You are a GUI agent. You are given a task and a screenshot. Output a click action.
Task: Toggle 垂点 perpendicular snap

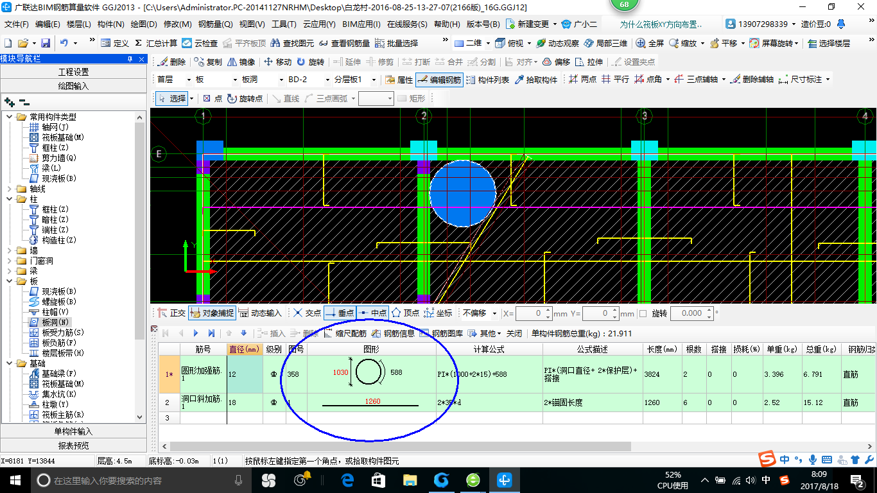340,313
